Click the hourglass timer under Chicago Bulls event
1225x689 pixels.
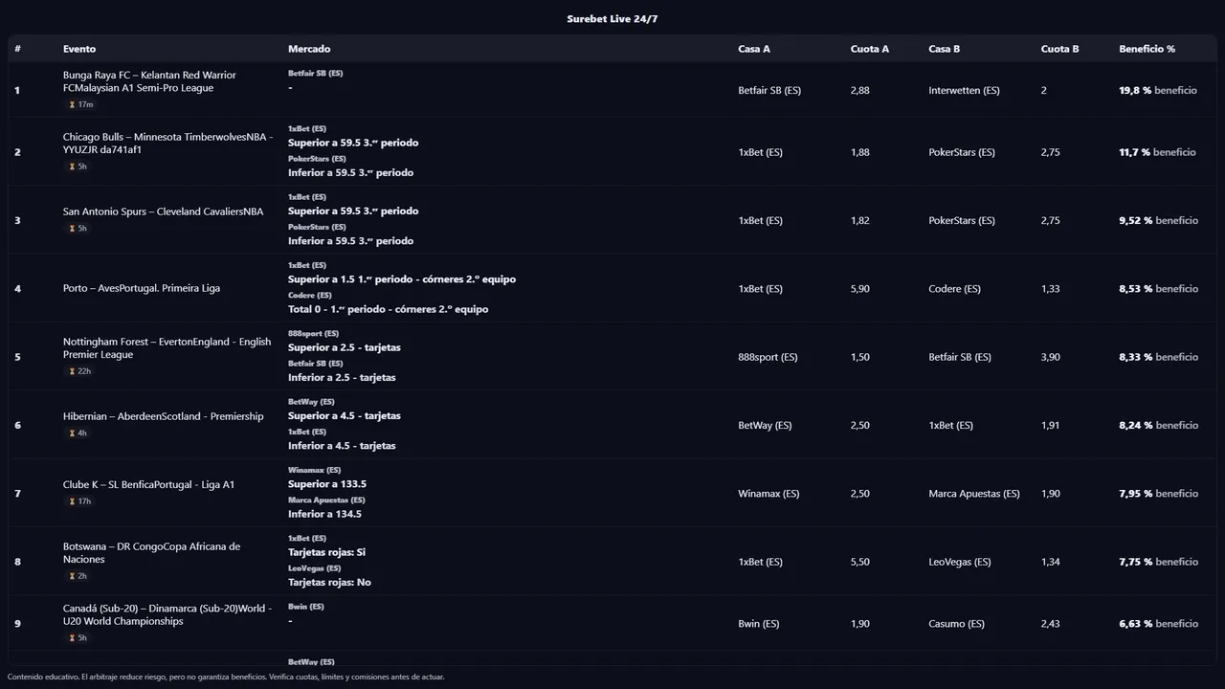72,167
